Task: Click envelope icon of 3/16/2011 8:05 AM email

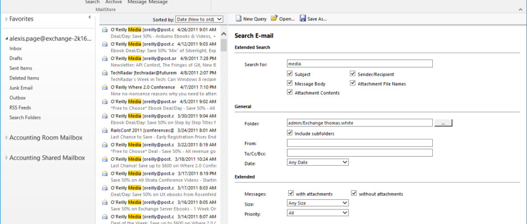Action: 104,202
